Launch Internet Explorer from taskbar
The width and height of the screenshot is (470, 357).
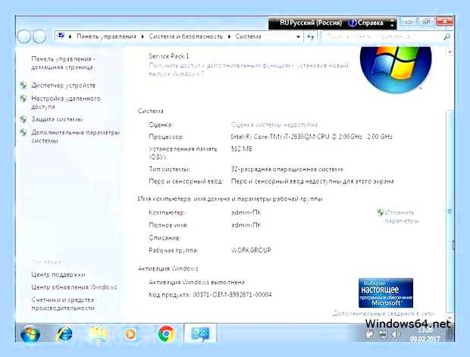[x=64, y=334]
